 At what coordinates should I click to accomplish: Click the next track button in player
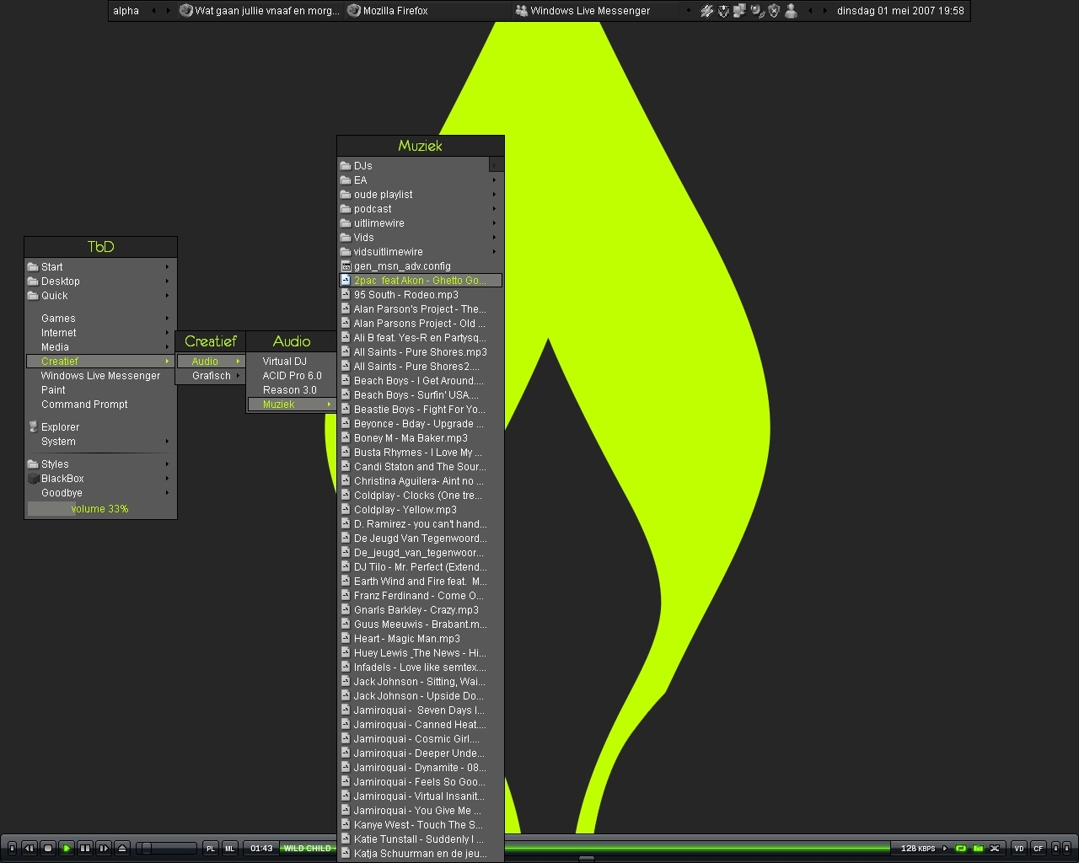click(104, 848)
